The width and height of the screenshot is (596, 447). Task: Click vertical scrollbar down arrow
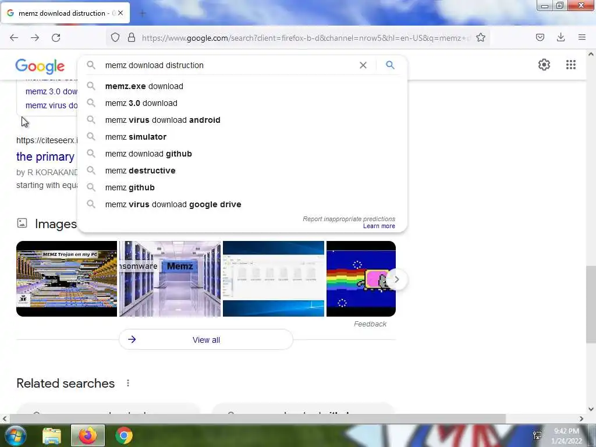(x=591, y=409)
